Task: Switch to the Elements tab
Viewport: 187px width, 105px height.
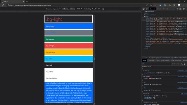Action: click(x=153, y=9)
